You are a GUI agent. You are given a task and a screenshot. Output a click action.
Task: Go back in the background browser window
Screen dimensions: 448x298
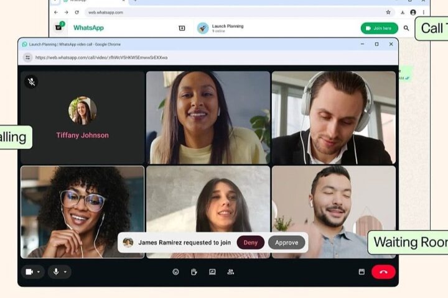point(56,12)
